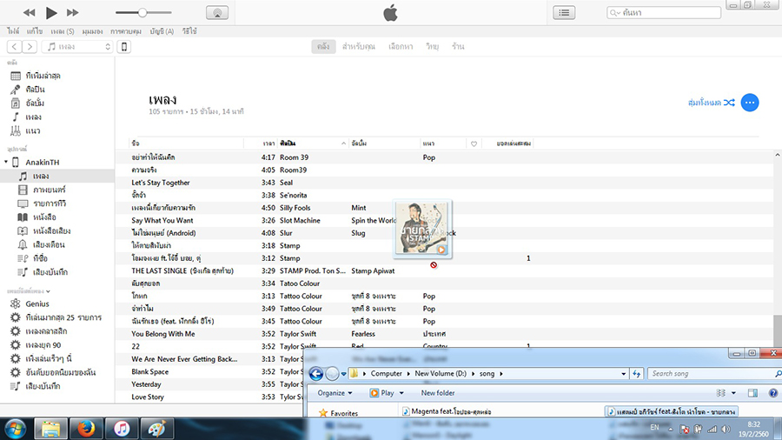Open the Up Next list button
Viewport: 782px width, 440px height.
click(x=564, y=13)
